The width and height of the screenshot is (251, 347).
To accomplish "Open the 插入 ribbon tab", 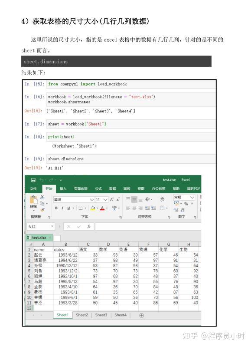I will pos(63,188).
